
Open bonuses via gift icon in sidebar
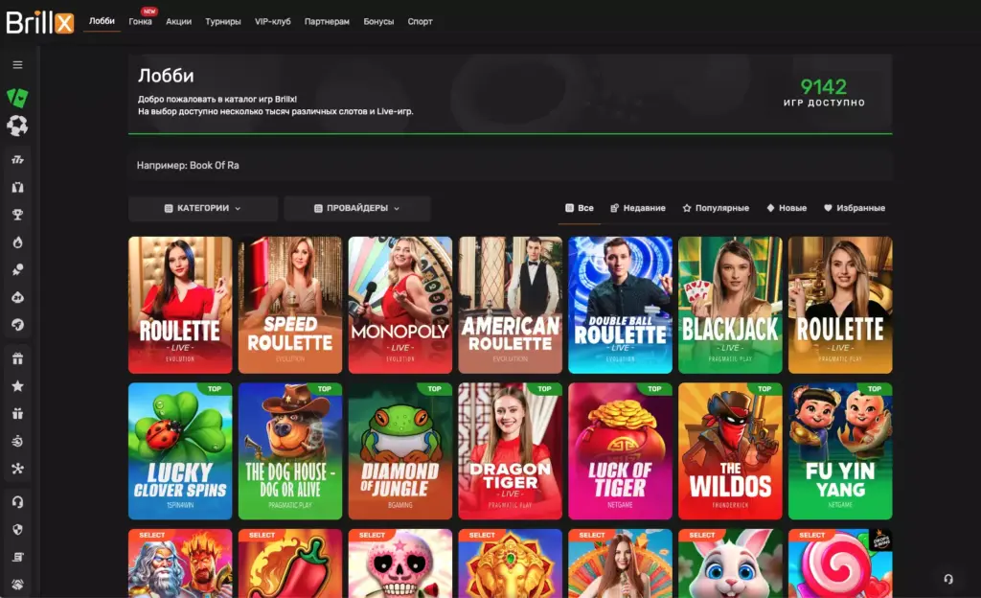(x=17, y=358)
